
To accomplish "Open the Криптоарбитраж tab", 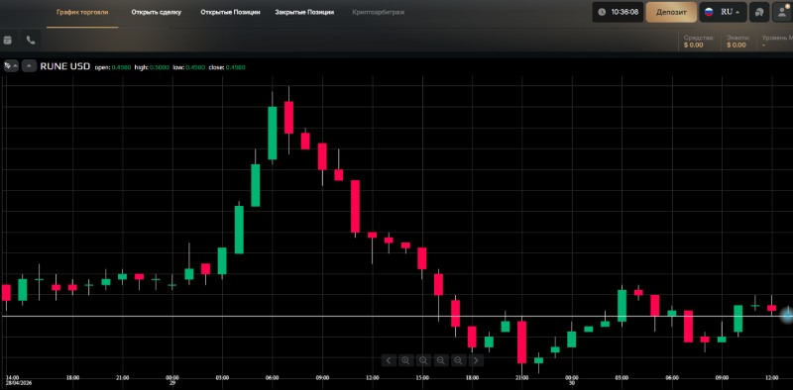I will (379, 12).
